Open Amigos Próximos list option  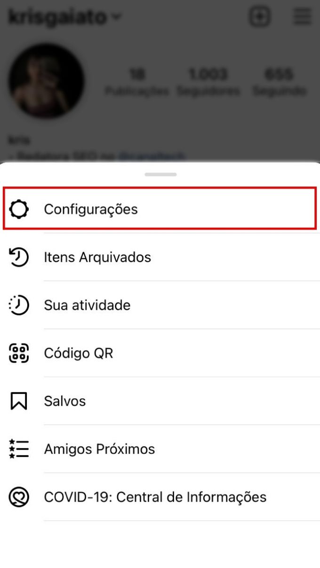coord(160,449)
